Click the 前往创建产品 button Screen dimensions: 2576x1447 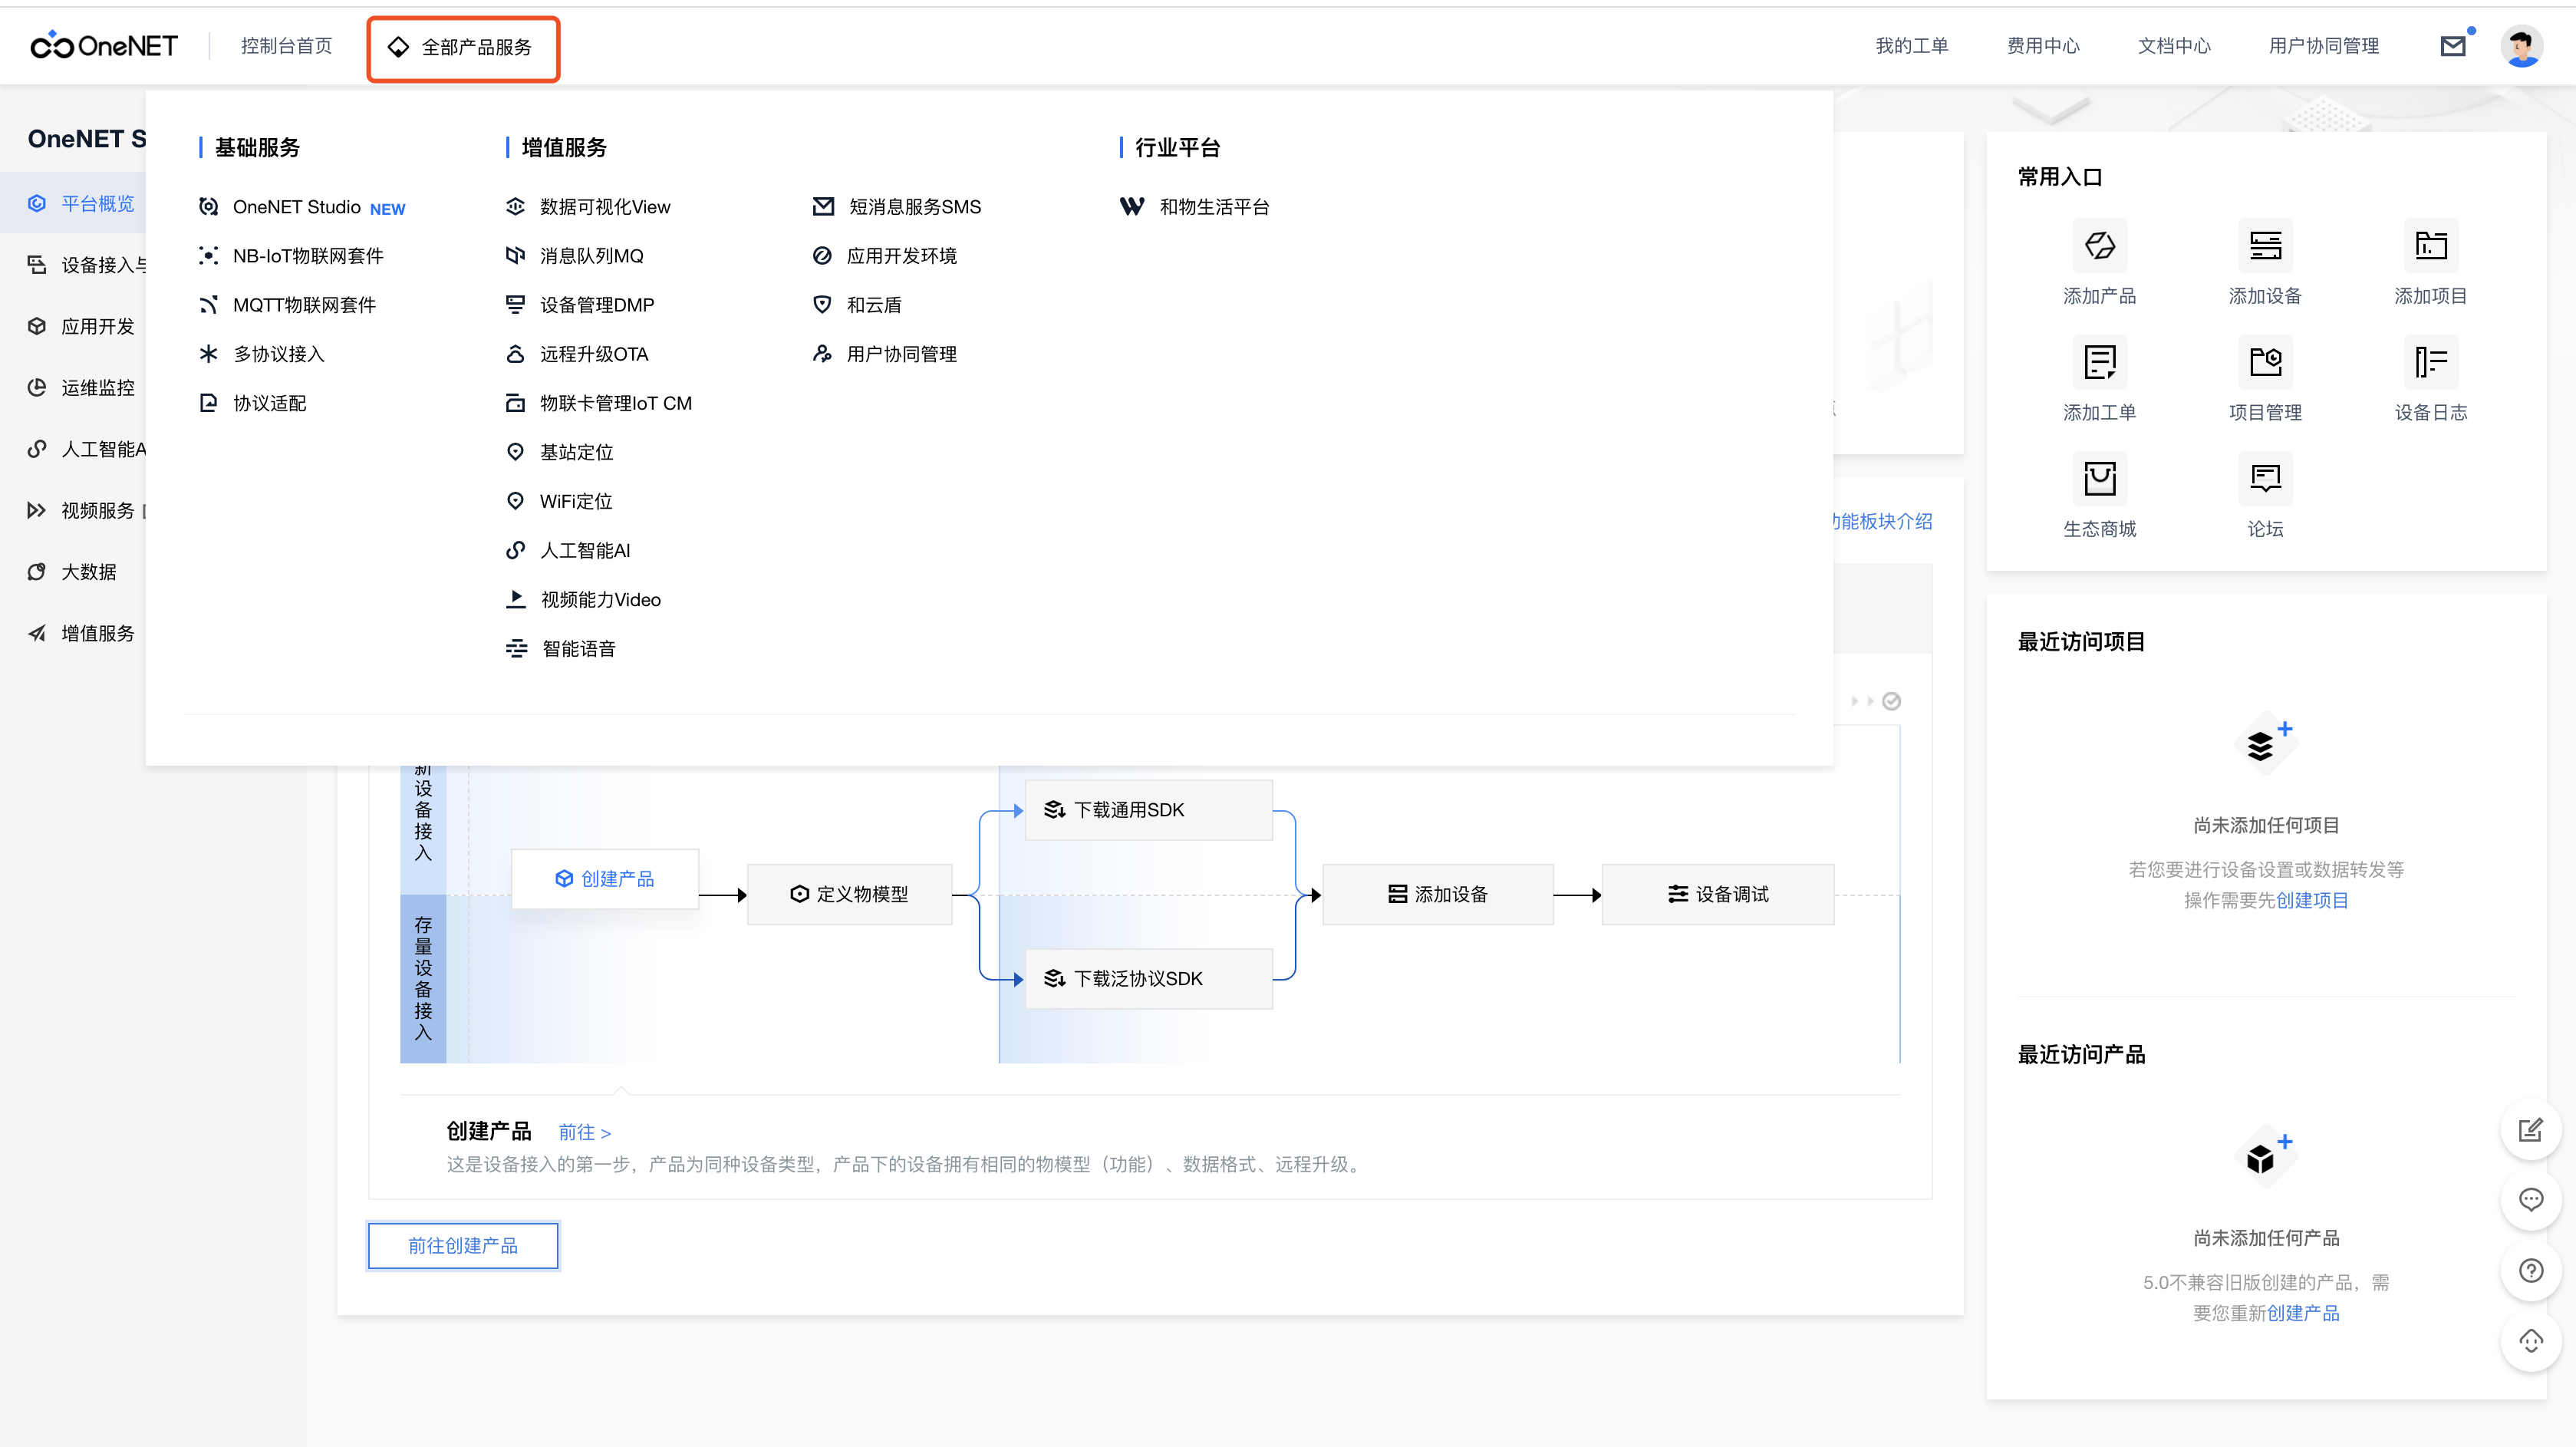click(463, 1246)
